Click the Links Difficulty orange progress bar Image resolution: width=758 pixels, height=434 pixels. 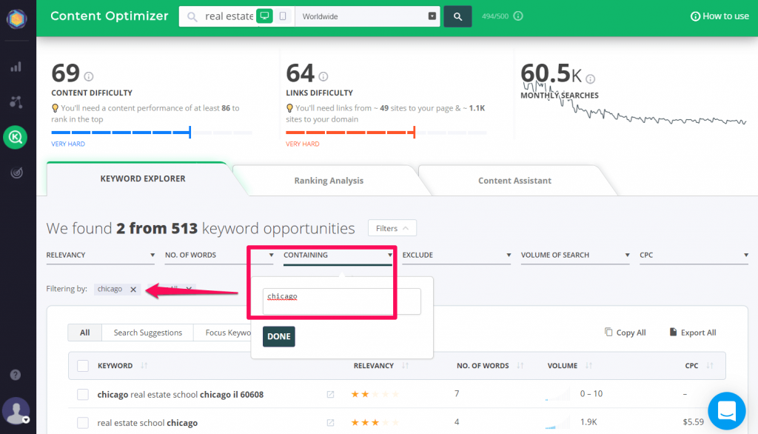click(x=386, y=132)
